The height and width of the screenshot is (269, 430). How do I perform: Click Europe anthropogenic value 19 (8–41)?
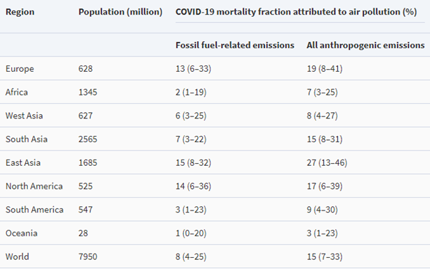tap(325, 69)
